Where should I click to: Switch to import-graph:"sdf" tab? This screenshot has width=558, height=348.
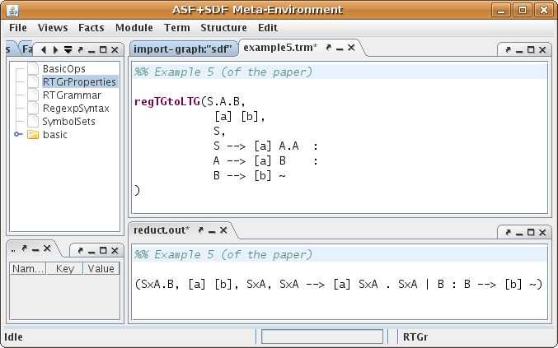(x=182, y=49)
